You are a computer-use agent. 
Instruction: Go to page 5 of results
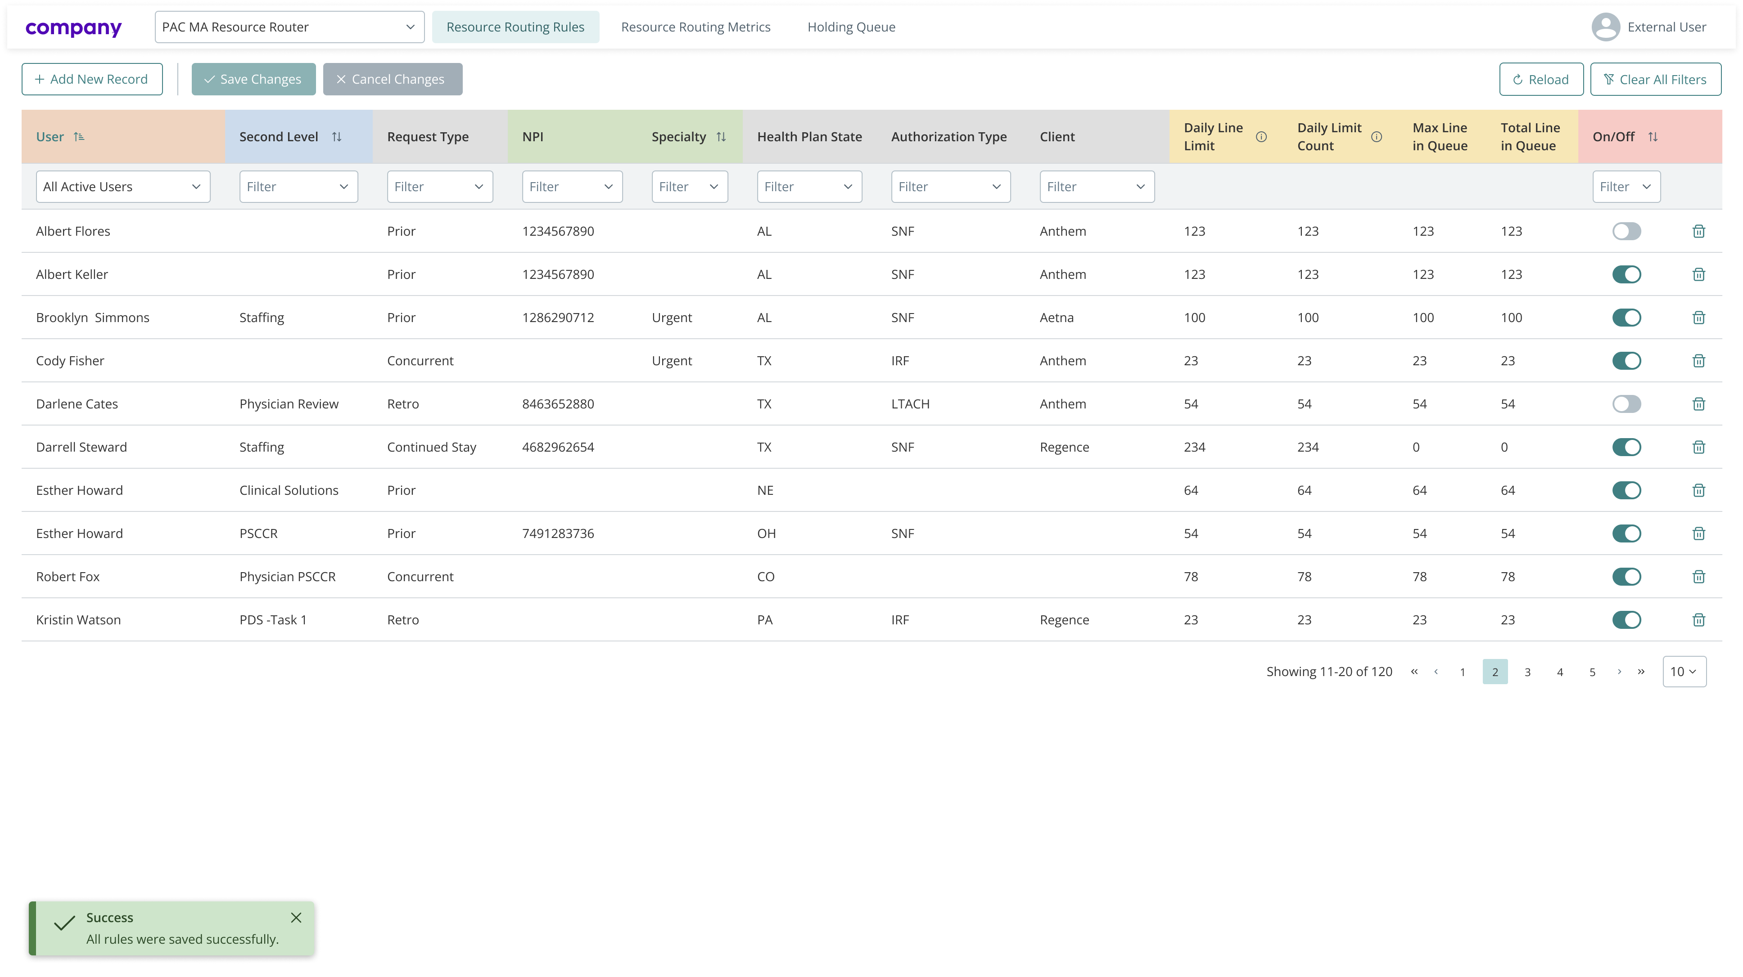[x=1592, y=672]
